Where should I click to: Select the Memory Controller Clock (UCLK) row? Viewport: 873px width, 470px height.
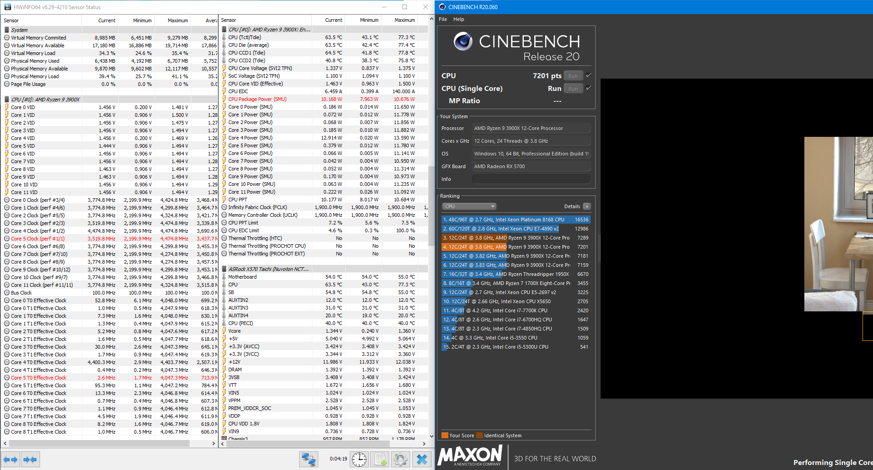(324, 215)
